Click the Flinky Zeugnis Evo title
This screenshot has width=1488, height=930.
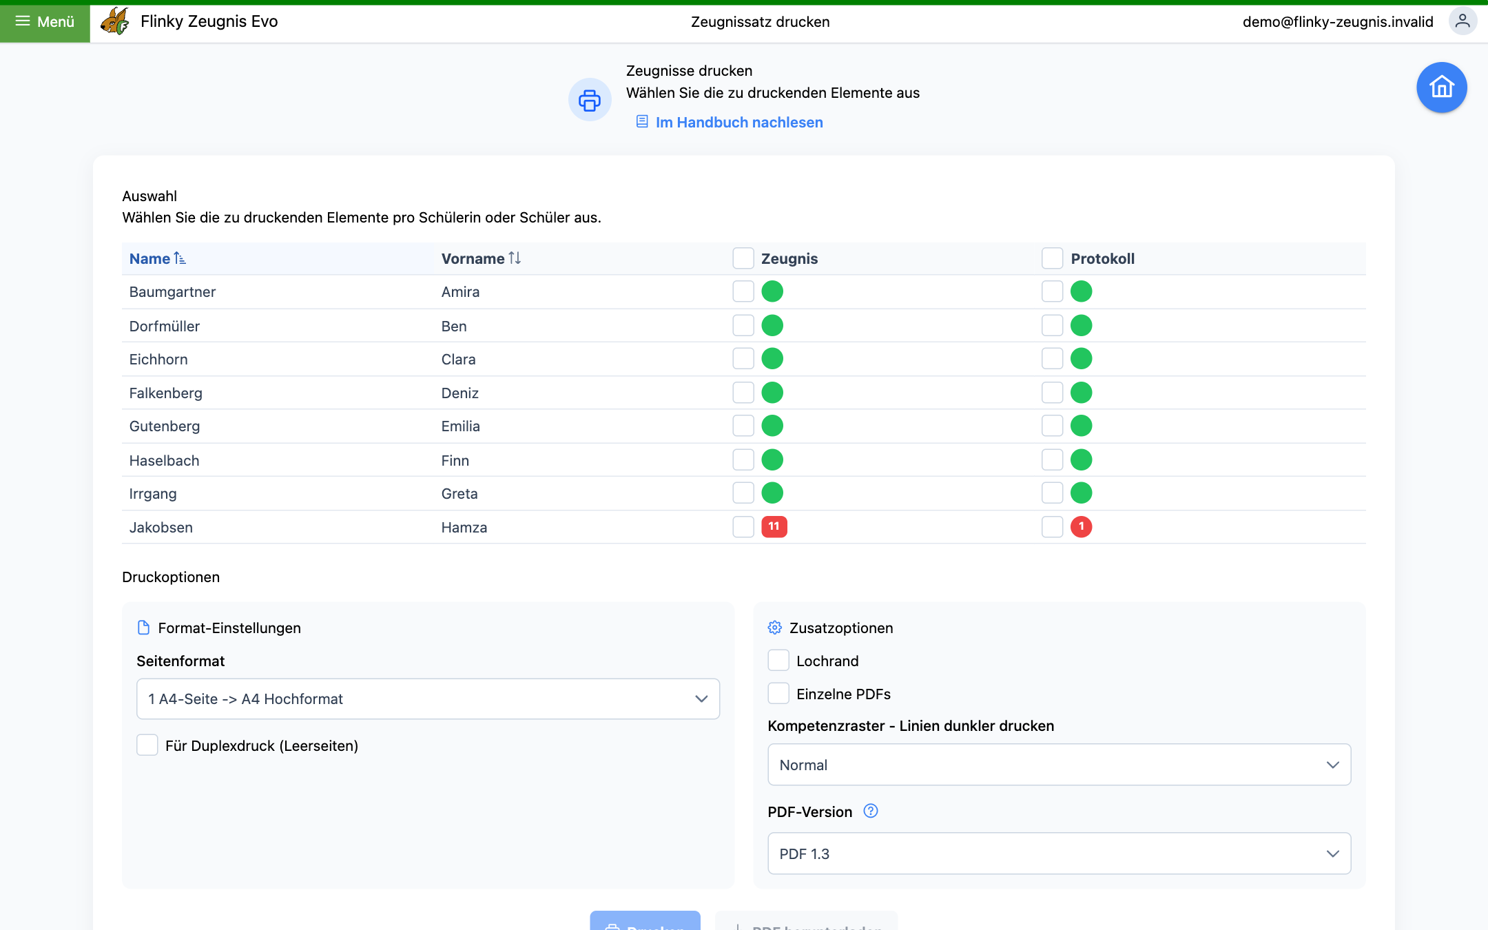coord(209,21)
